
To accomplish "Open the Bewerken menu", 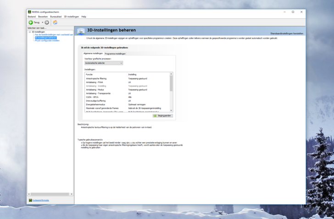I will [x=43, y=16].
